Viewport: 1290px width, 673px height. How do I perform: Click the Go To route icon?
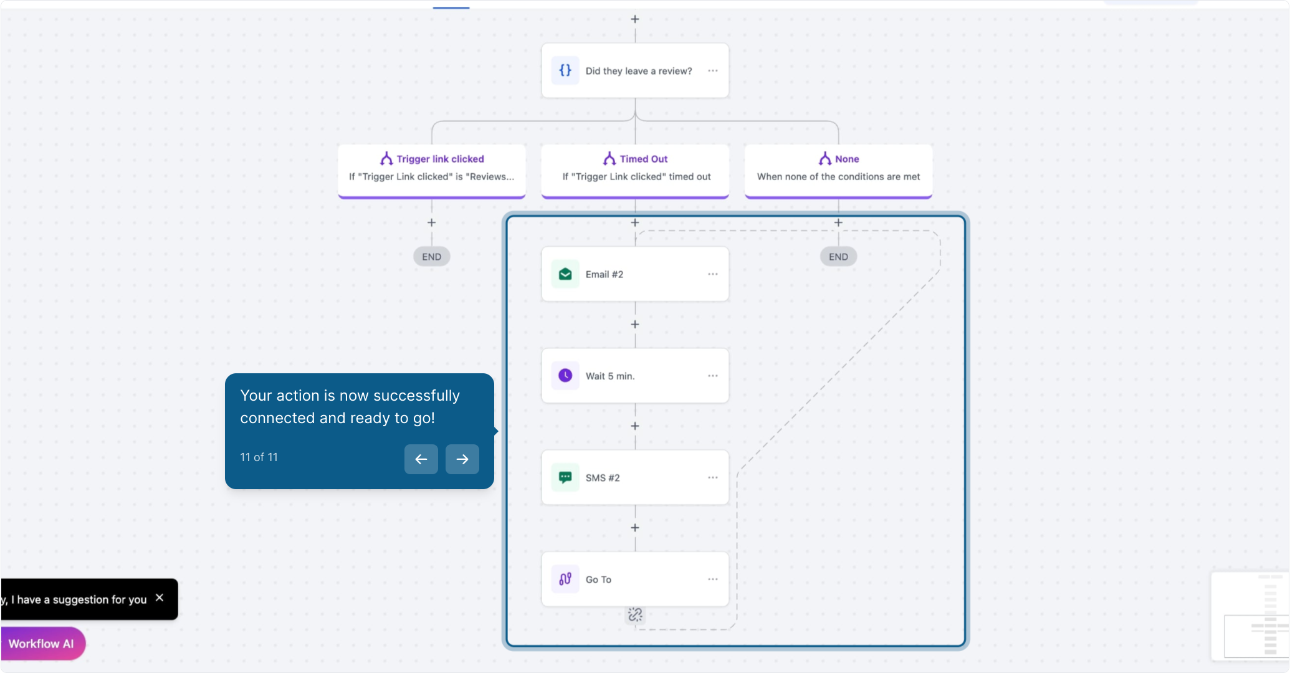click(565, 579)
